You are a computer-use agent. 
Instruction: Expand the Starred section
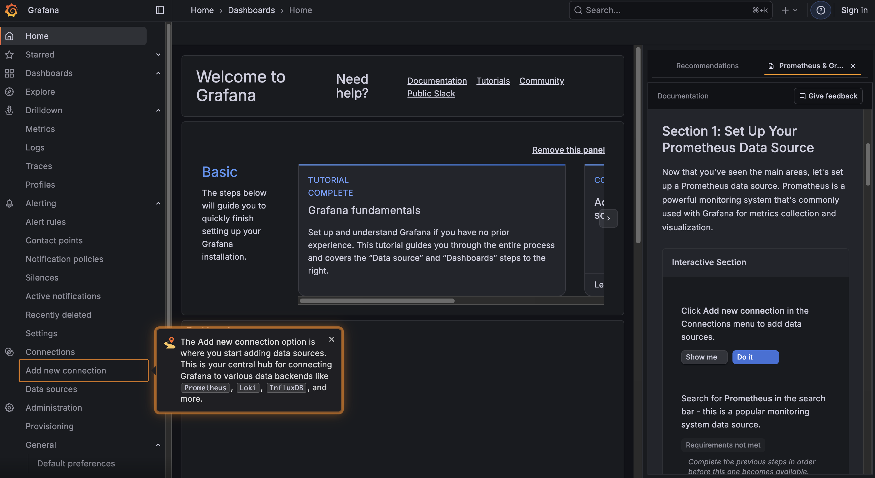pyautogui.click(x=158, y=55)
